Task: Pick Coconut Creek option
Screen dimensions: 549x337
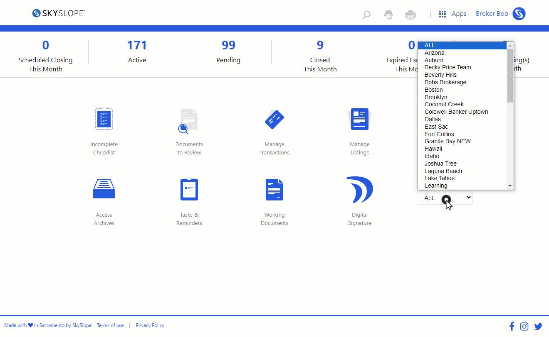Action: [462, 104]
